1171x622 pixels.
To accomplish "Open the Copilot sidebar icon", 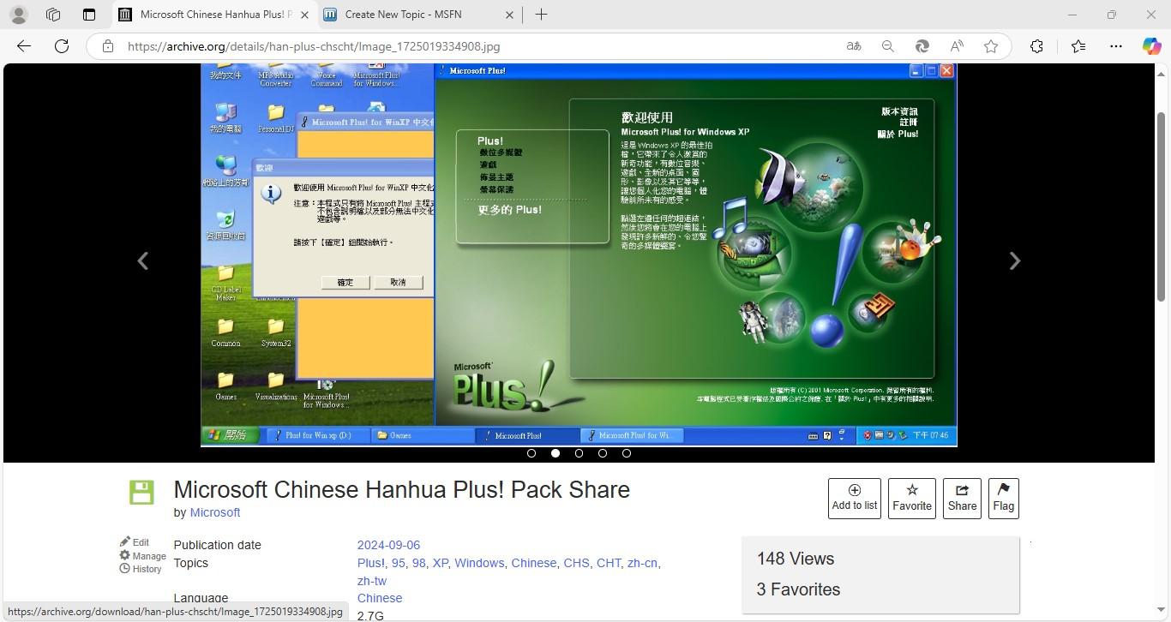I will tap(1151, 46).
